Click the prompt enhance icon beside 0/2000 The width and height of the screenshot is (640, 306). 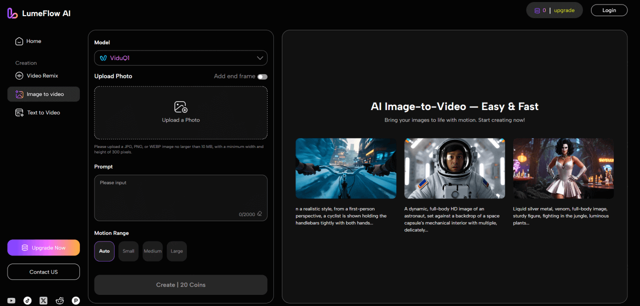(x=260, y=214)
